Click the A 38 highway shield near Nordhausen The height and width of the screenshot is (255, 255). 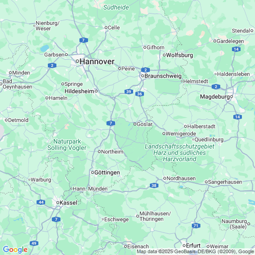pyautogui.click(x=154, y=185)
